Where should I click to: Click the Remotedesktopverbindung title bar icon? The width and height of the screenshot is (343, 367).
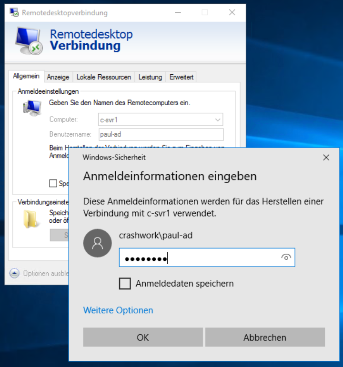click(14, 12)
